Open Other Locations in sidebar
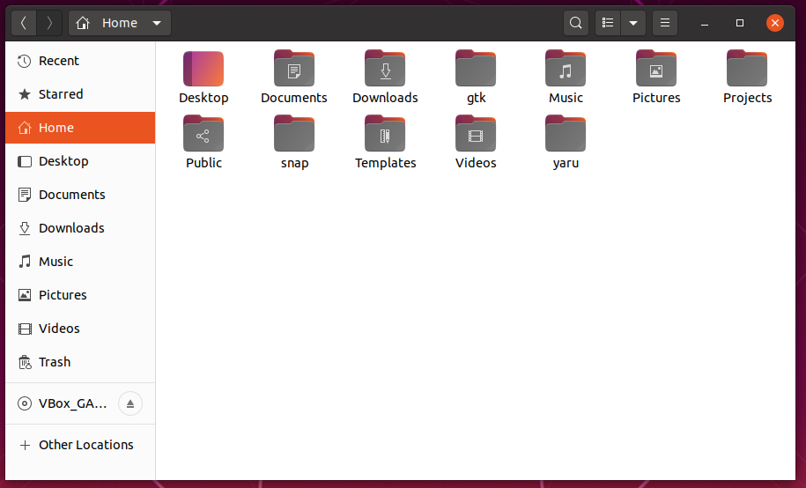 [80, 445]
